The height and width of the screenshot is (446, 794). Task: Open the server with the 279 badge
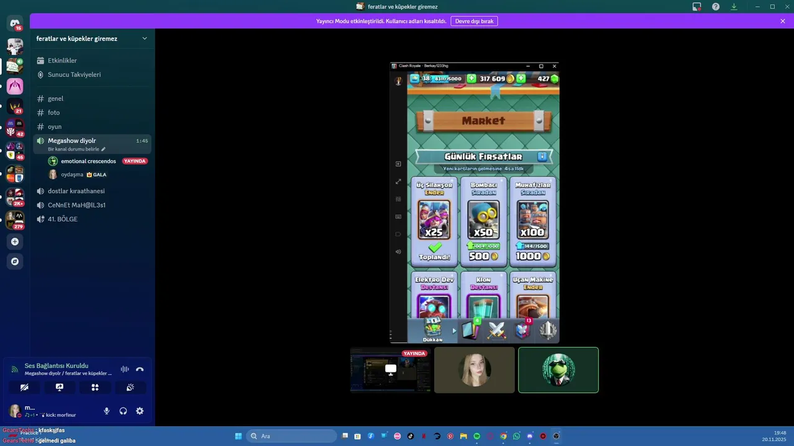coord(15,219)
